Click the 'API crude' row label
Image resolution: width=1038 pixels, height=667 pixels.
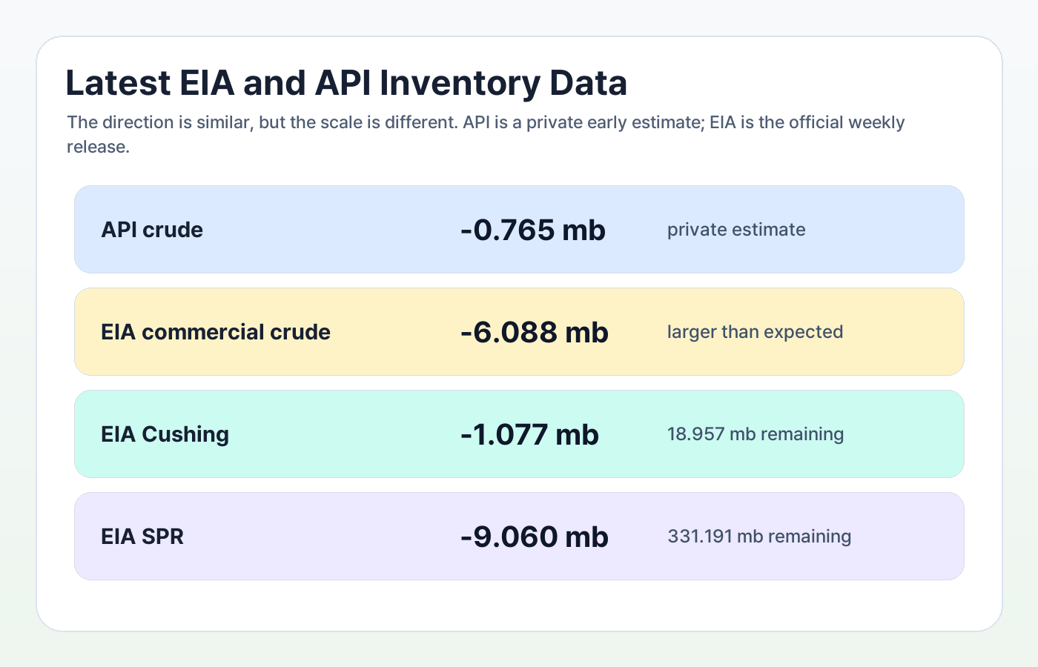tap(152, 230)
